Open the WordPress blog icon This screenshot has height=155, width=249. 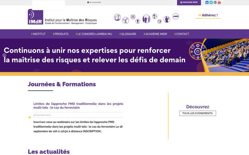pyautogui.click(x=215, y=2)
